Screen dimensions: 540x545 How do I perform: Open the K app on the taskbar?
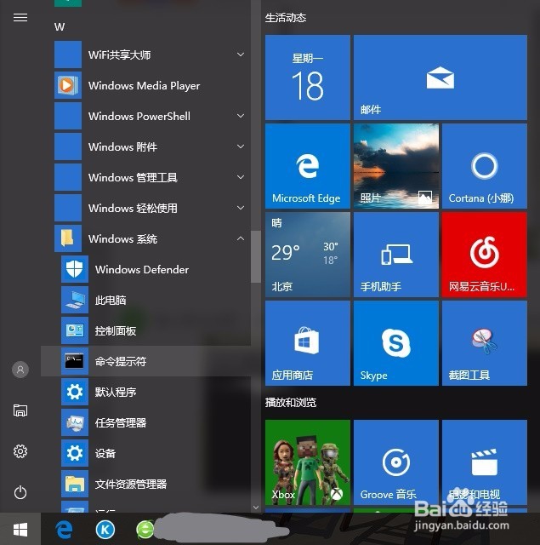pyautogui.click(x=105, y=530)
